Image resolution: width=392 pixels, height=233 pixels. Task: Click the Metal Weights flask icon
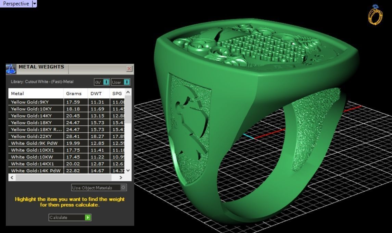coord(11,69)
